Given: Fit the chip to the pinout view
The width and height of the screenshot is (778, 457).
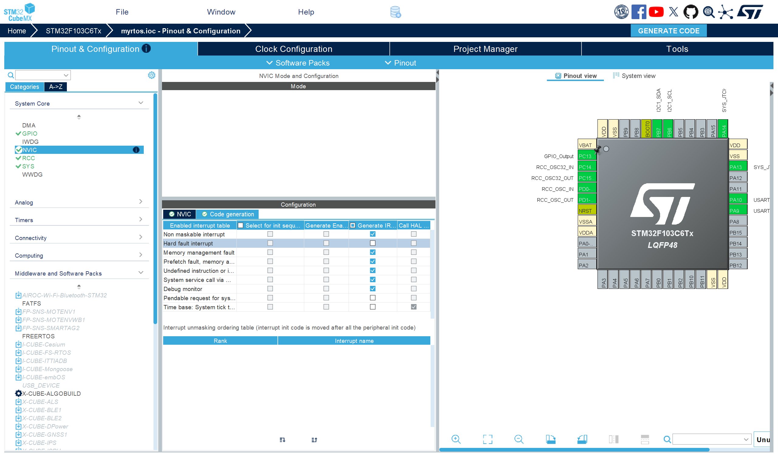Looking at the screenshot, I should pos(487,439).
